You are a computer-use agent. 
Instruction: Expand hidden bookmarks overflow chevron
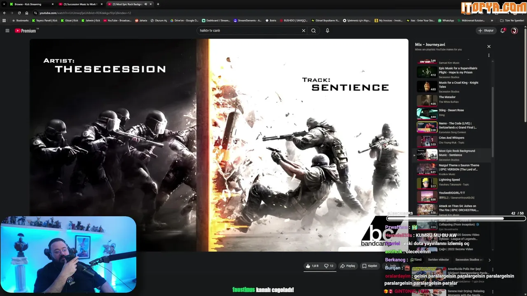click(x=492, y=20)
